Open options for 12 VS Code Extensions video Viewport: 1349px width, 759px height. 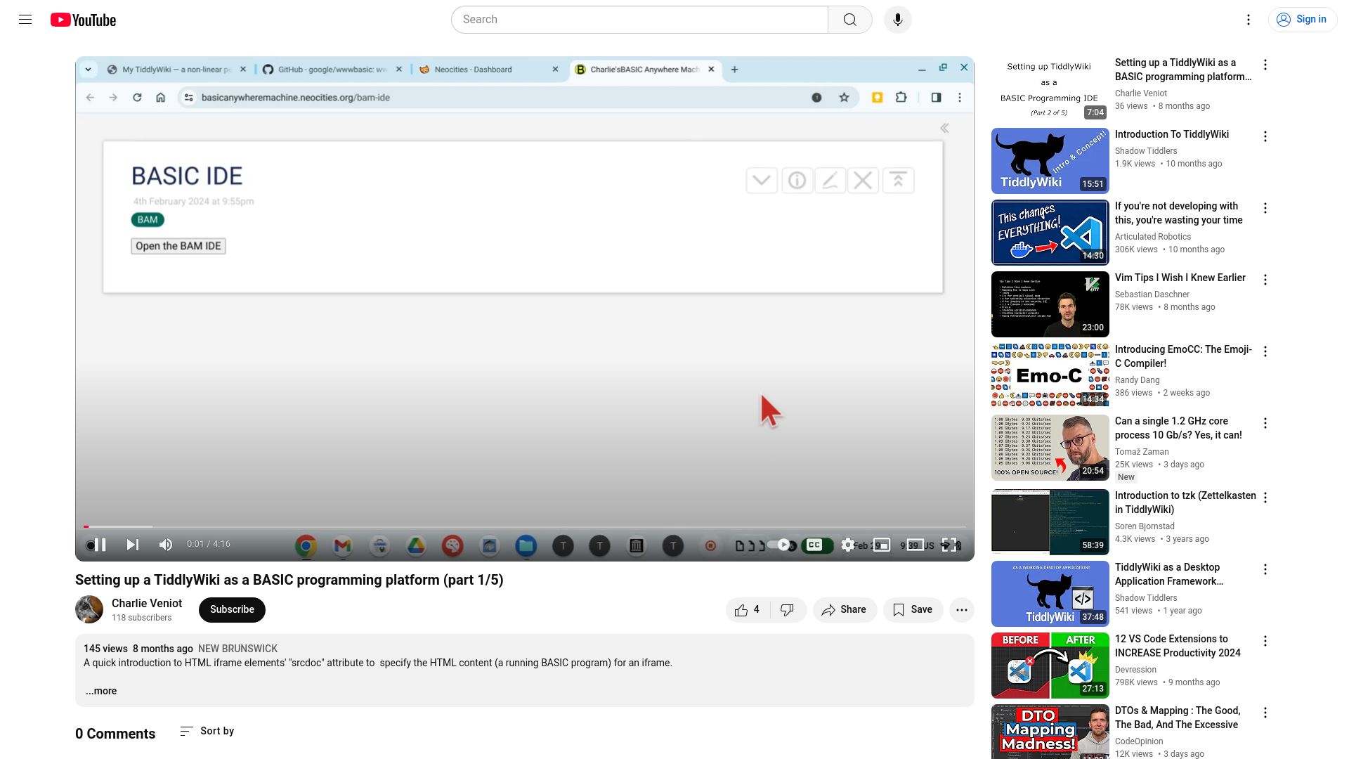tap(1265, 641)
